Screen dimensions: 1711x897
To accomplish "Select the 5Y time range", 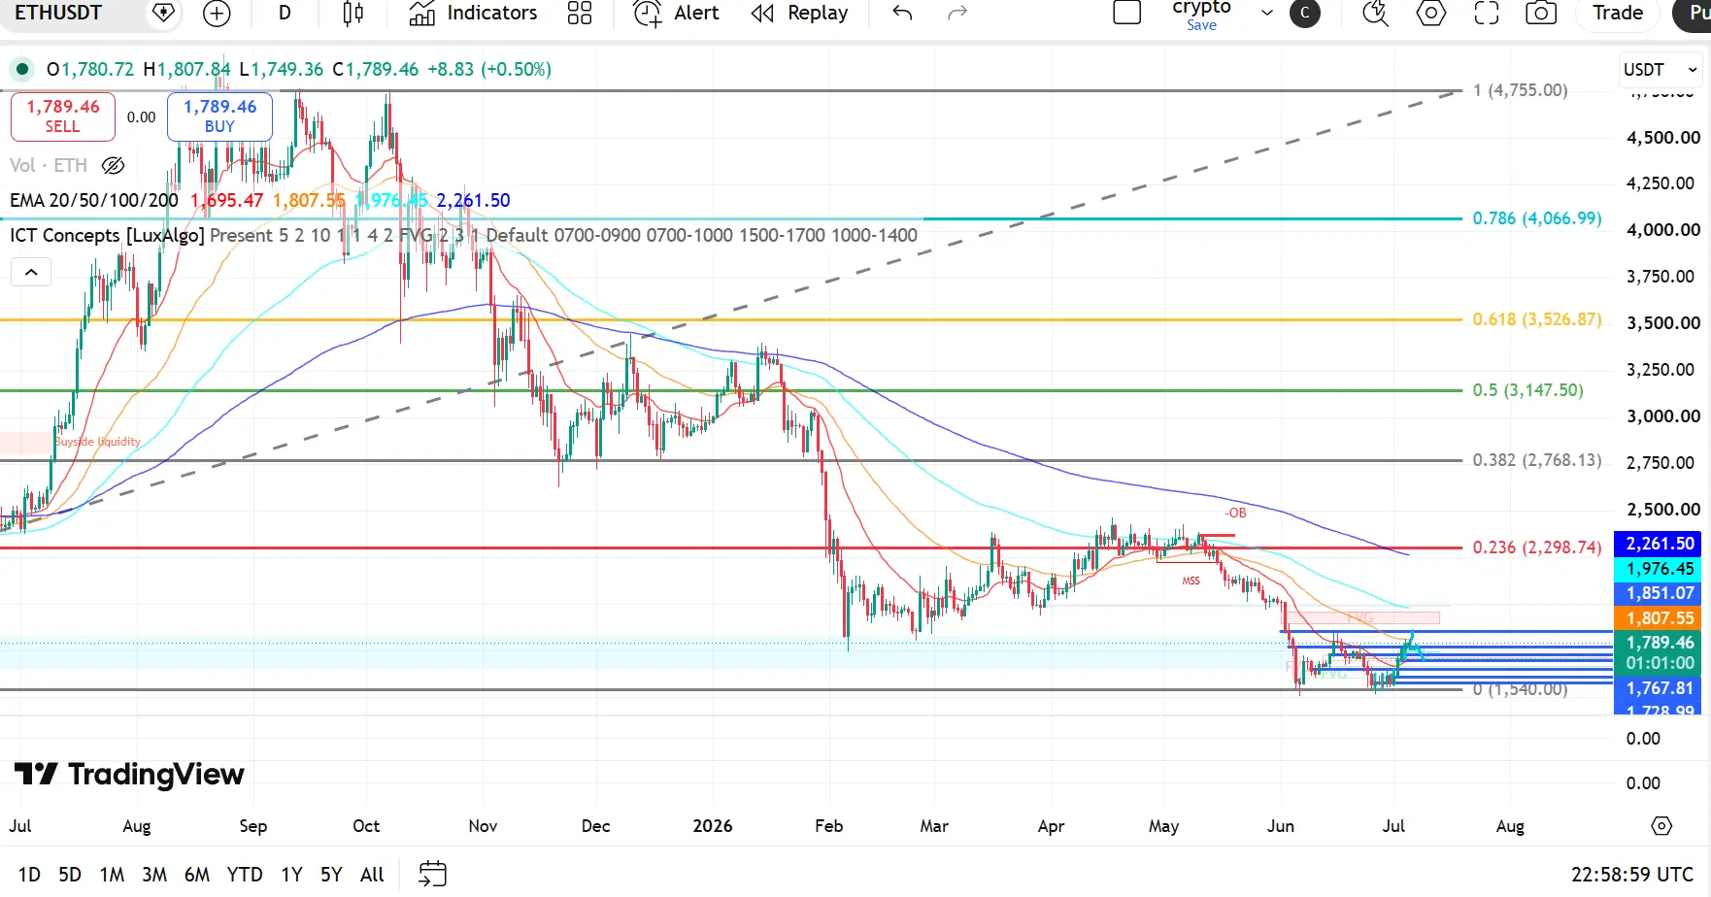I will pyautogui.click(x=331, y=875).
